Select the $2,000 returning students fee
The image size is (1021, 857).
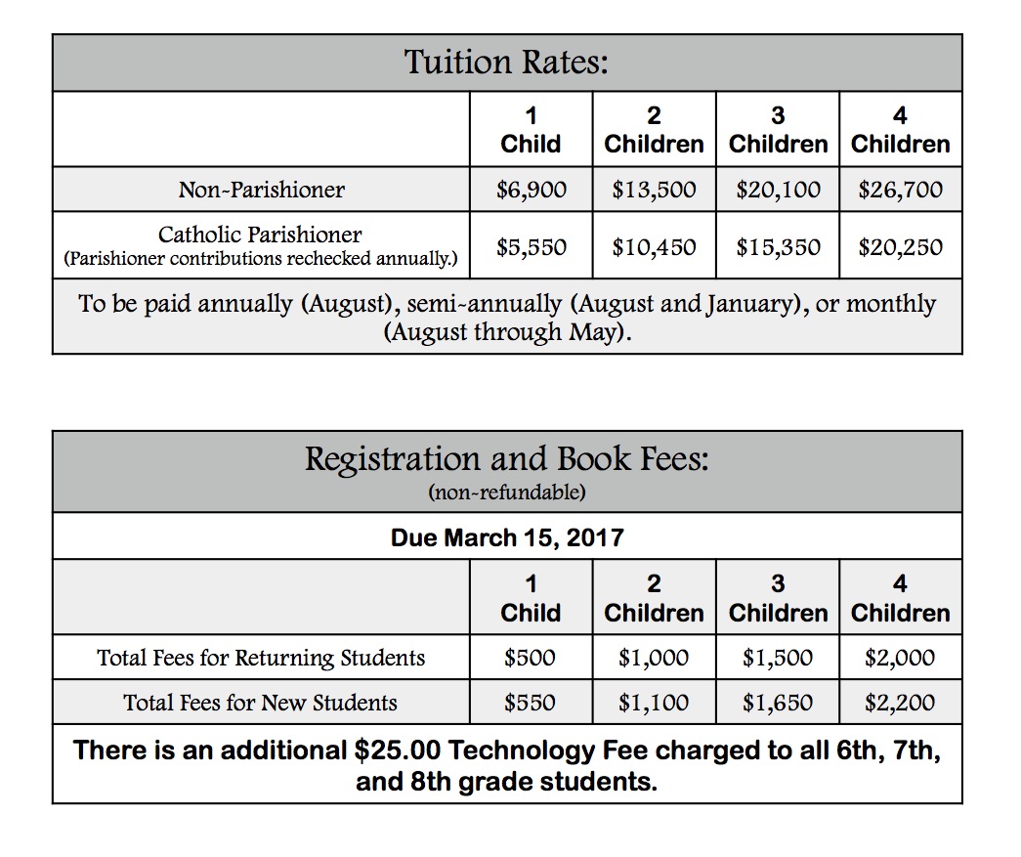click(x=900, y=658)
